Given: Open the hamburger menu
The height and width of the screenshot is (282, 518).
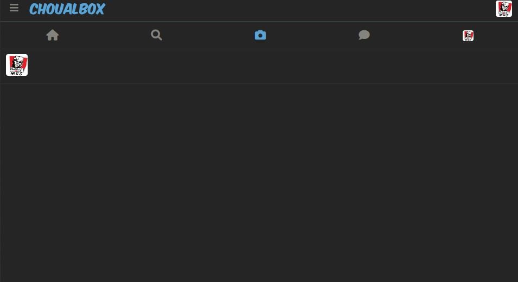Looking at the screenshot, I should [x=14, y=8].
